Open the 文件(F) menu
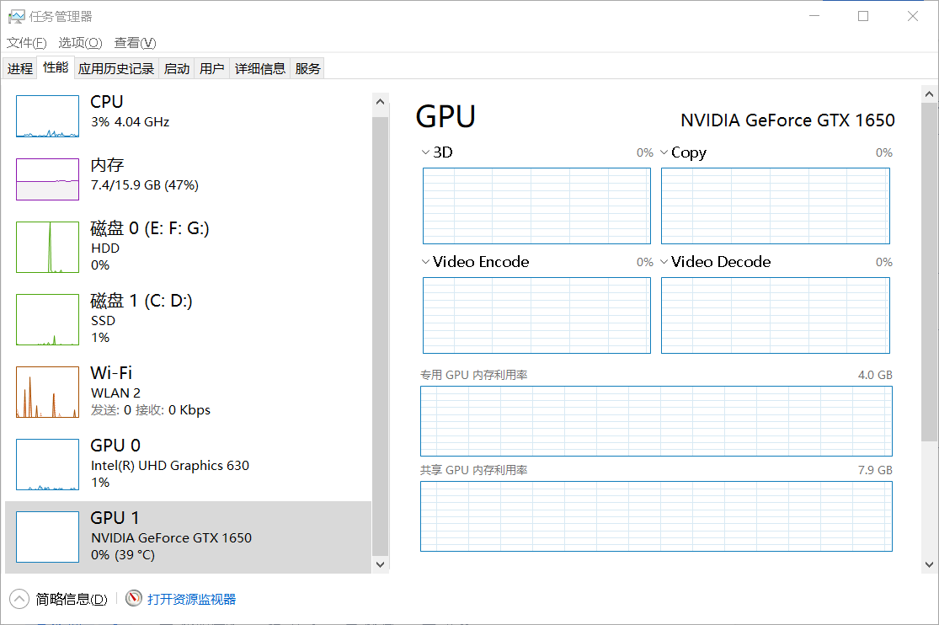This screenshot has height=625, width=939. [x=26, y=43]
